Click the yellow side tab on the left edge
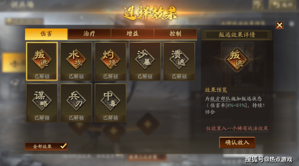Screen dimensions: 299x166 pyautogui.click(x=14, y=63)
